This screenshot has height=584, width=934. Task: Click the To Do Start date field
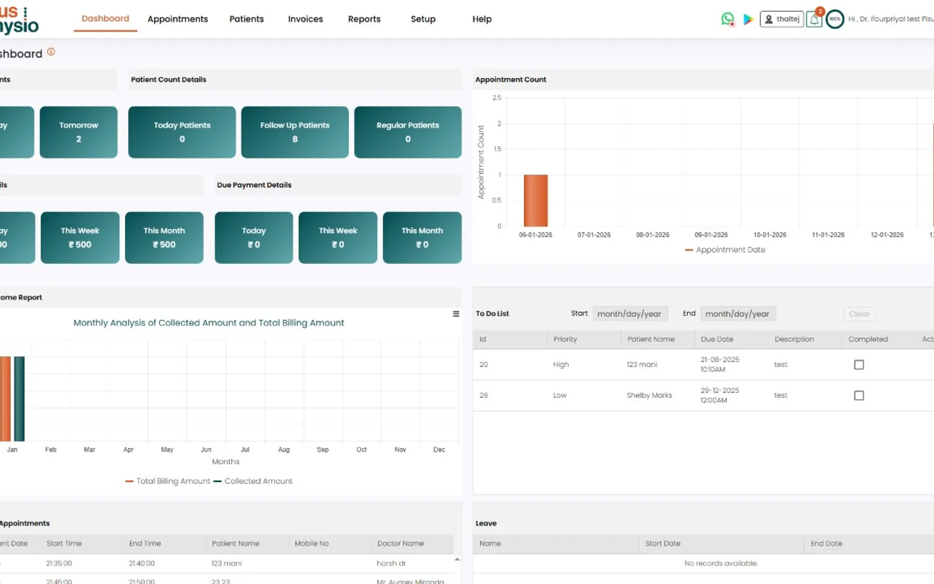[630, 314]
